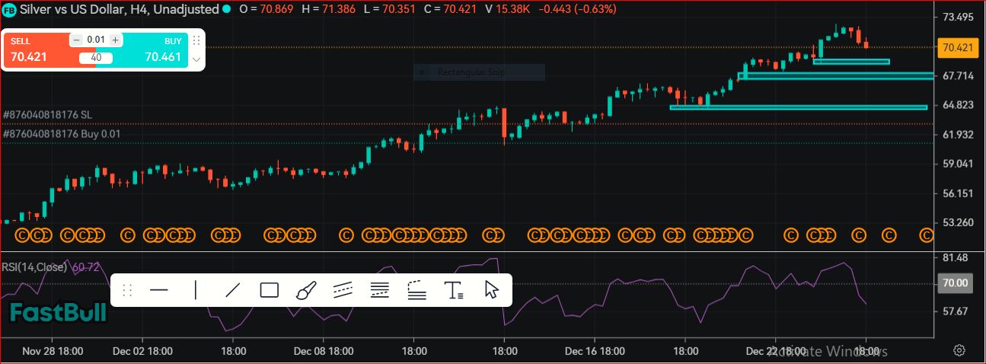Select the #876040818176 SL order line label

pyautogui.click(x=48, y=114)
